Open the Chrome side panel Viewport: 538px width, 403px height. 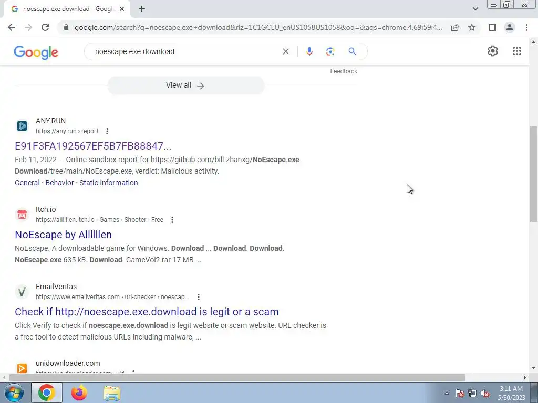493,27
